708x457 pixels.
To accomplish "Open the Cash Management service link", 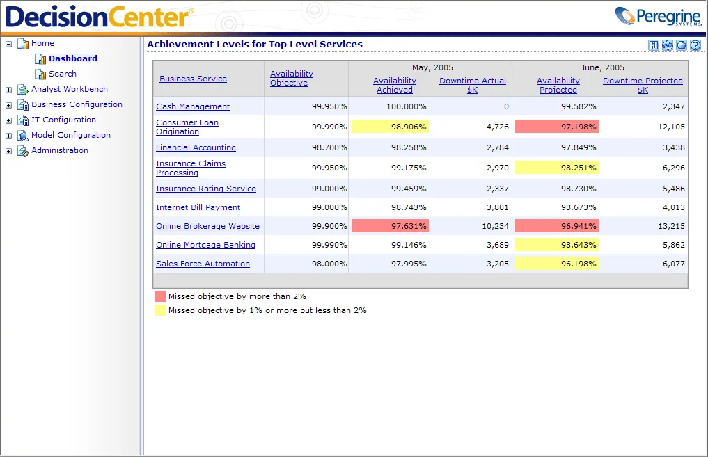I will pyautogui.click(x=193, y=106).
